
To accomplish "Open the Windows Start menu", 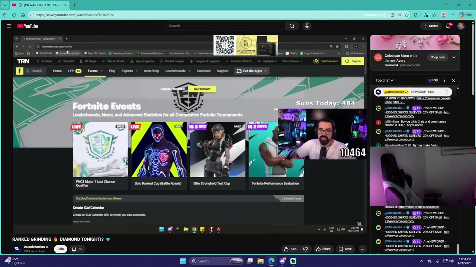I will coord(183,261).
